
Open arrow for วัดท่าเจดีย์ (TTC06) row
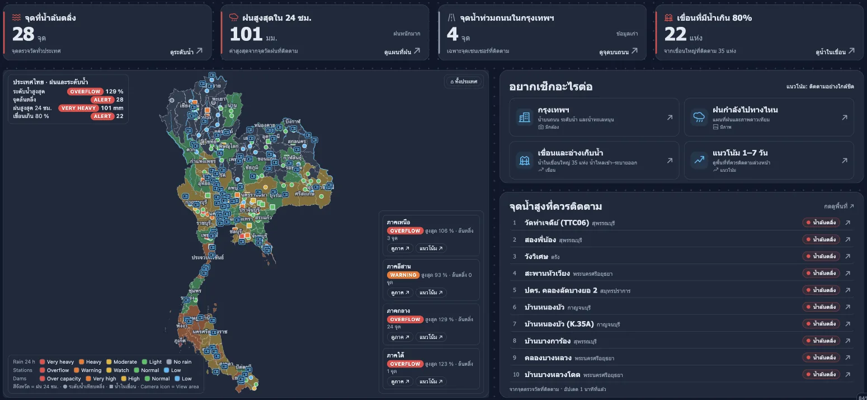pyautogui.click(x=848, y=223)
